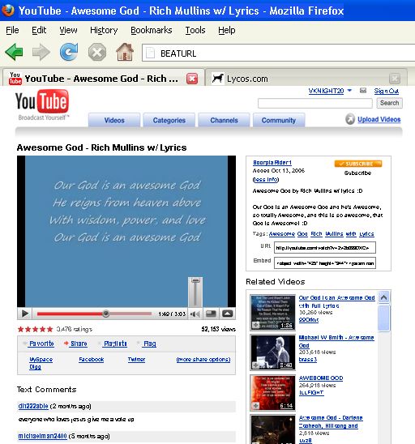415x444 pixels.
Task: Adjust the vertical volume slider
Action: [195, 292]
